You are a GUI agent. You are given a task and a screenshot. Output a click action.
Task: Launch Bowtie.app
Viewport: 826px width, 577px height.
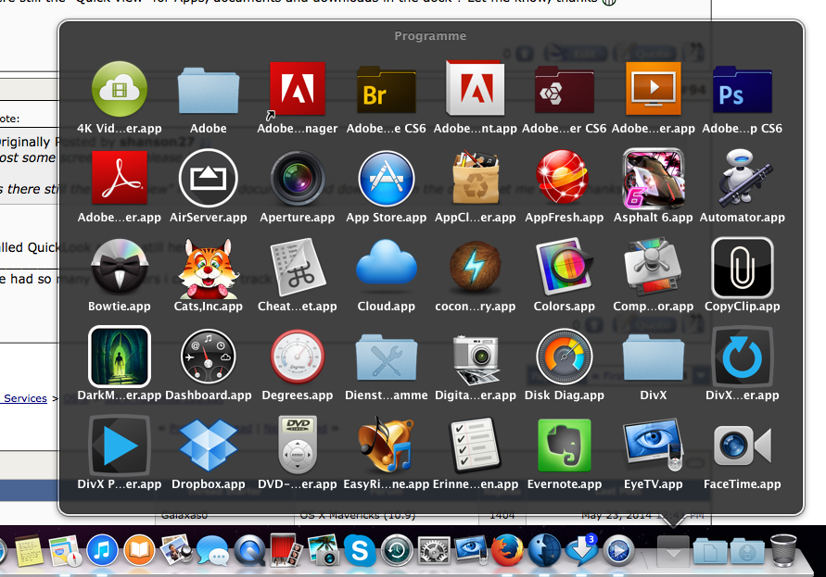click(119, 267)
